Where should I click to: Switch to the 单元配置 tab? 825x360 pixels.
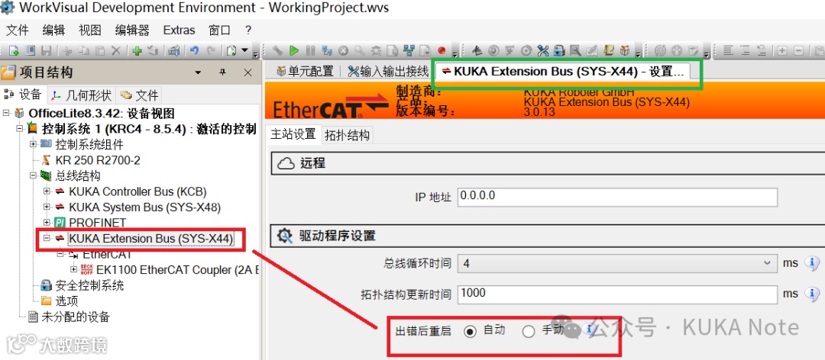305,72
